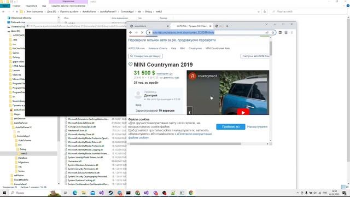Select the Migrations folder in tree
This screenshot has height=197, width=350.
24,163
